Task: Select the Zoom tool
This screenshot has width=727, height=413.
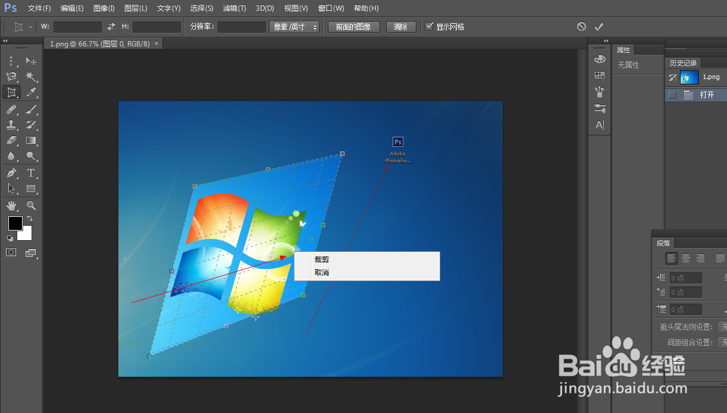Action: point(31,206)
